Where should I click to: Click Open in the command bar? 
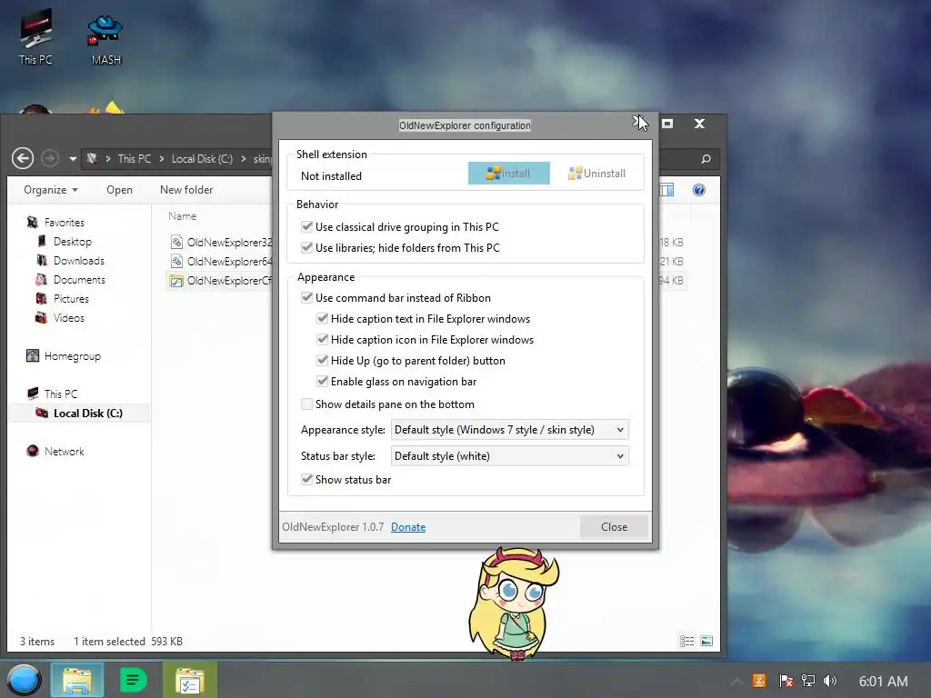(119, 190)
